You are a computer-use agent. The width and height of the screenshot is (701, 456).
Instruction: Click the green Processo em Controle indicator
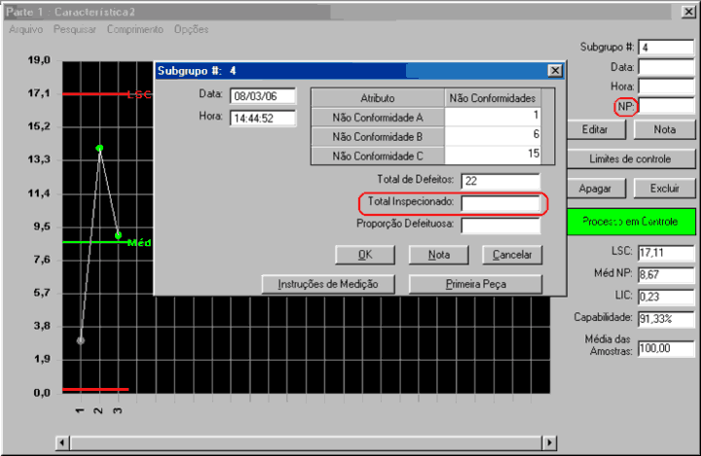click(631, 222)
